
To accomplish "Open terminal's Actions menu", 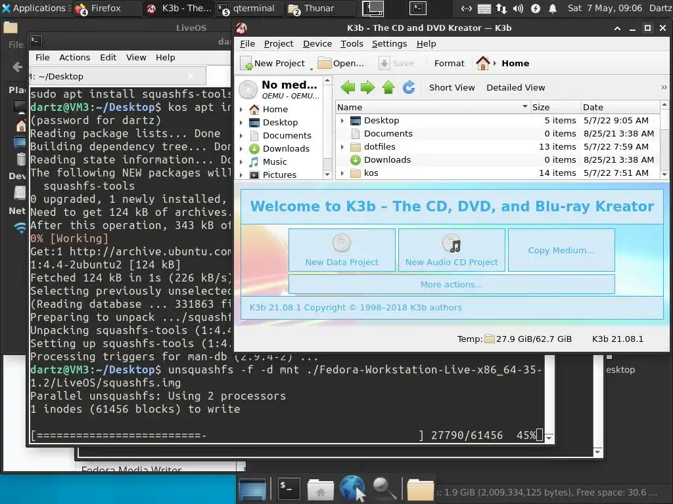I will pos(75,58).
